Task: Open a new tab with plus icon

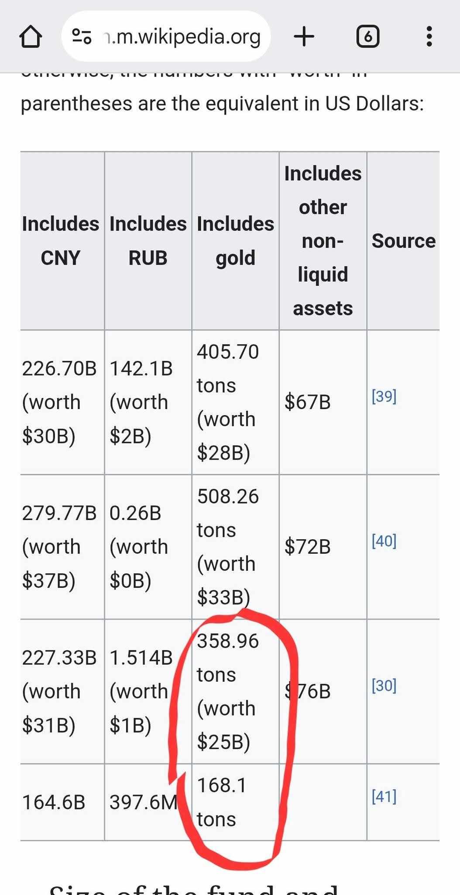Action: pyautogui.click(x=304, y=36)
